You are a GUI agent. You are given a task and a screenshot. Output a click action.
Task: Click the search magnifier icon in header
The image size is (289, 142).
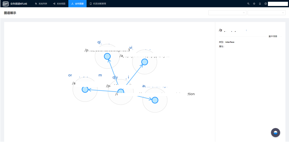[x=249, y=4]
